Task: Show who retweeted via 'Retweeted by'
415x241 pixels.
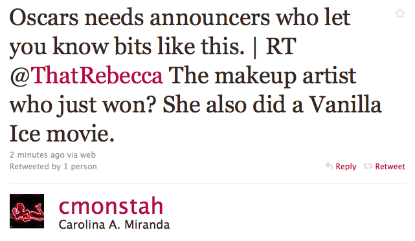Action: (x=35, y=167)
